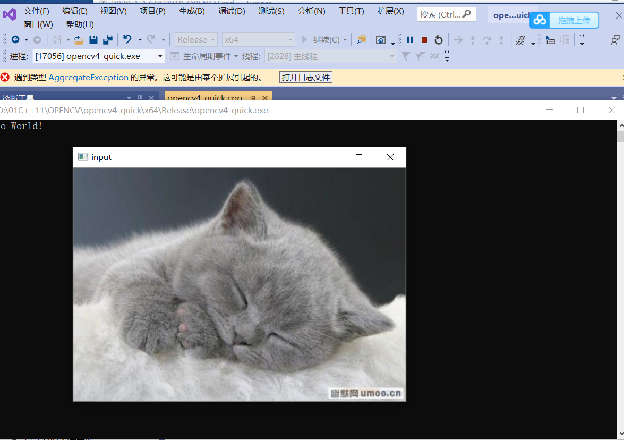The image size is (624, 440).
Task: Open the 文件(F) menu
Action: (x=36, y=11)
